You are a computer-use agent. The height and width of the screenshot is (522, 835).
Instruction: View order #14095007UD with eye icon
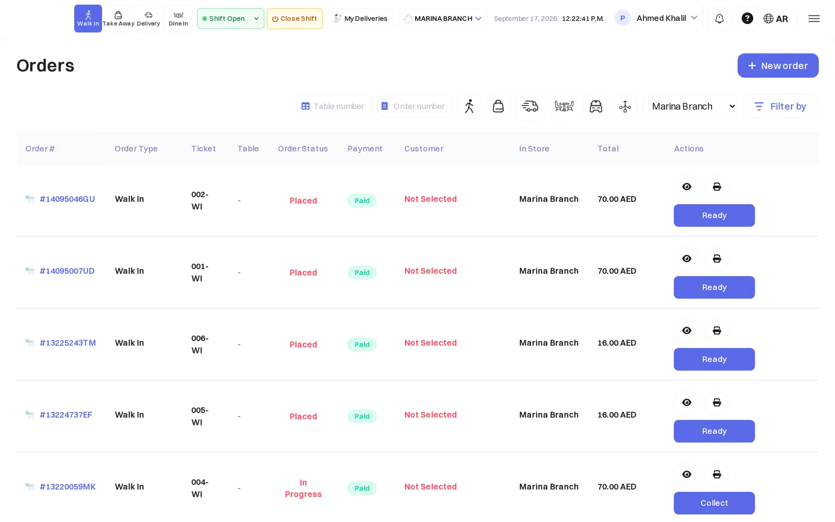[x=687, y=258]
